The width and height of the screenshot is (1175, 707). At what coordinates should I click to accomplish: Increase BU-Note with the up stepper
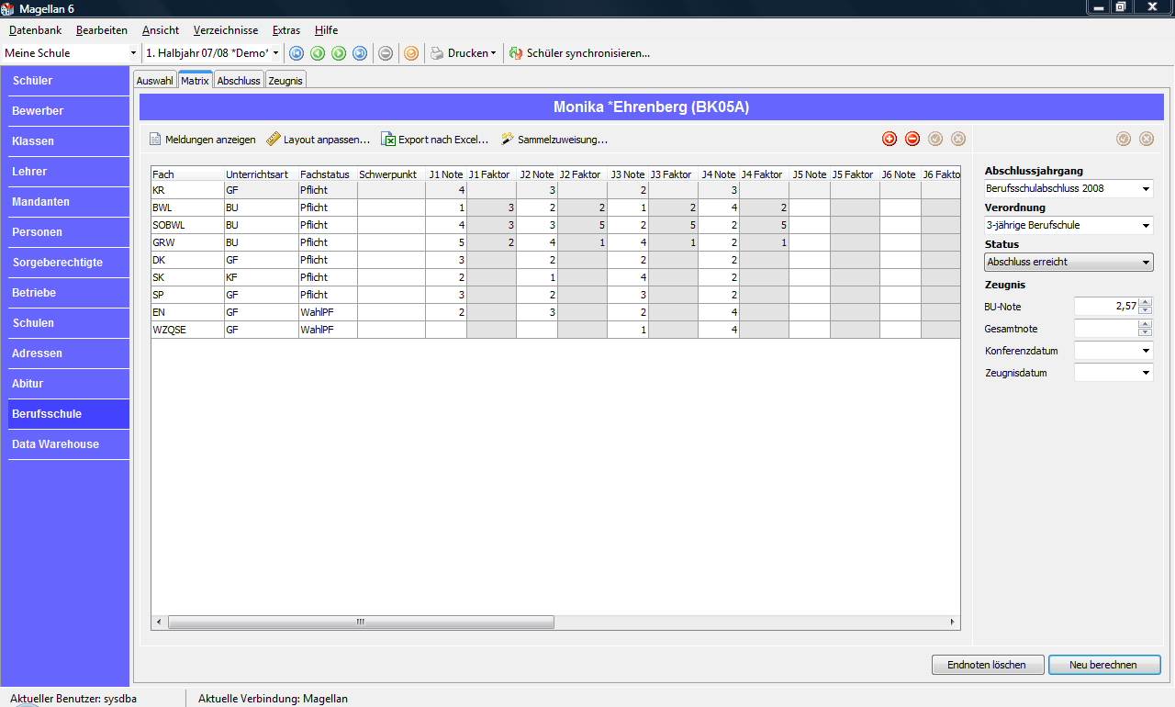tap(1145, 302)
